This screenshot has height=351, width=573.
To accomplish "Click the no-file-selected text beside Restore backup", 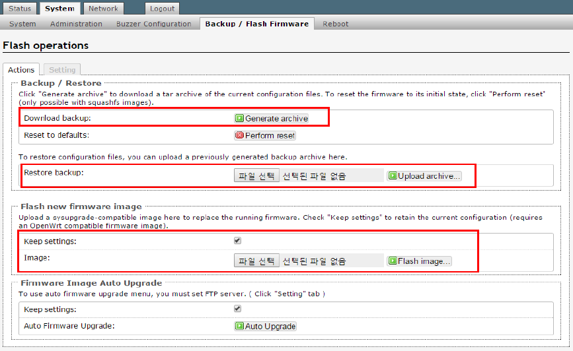I will click(315, 176).
